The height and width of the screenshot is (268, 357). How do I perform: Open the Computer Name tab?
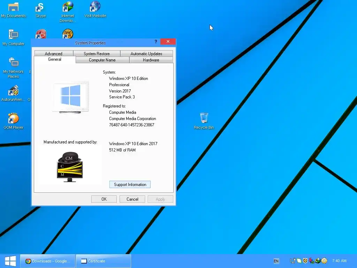[102, 60]
